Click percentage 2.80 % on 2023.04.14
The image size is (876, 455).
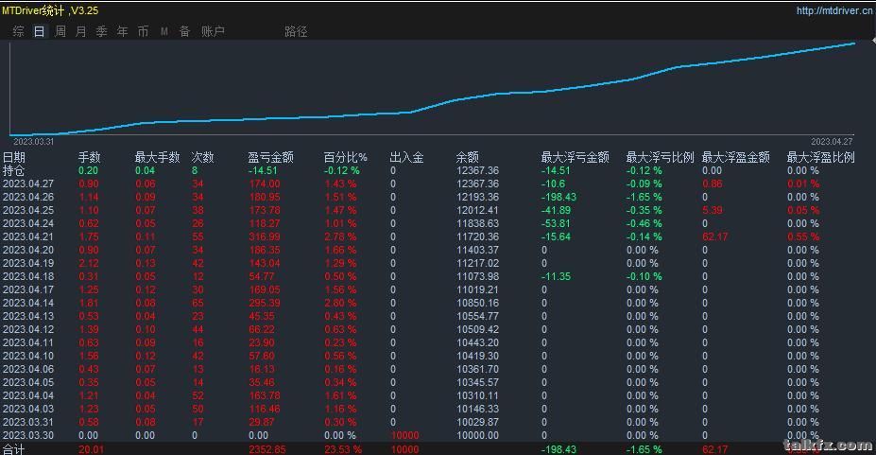340,303
